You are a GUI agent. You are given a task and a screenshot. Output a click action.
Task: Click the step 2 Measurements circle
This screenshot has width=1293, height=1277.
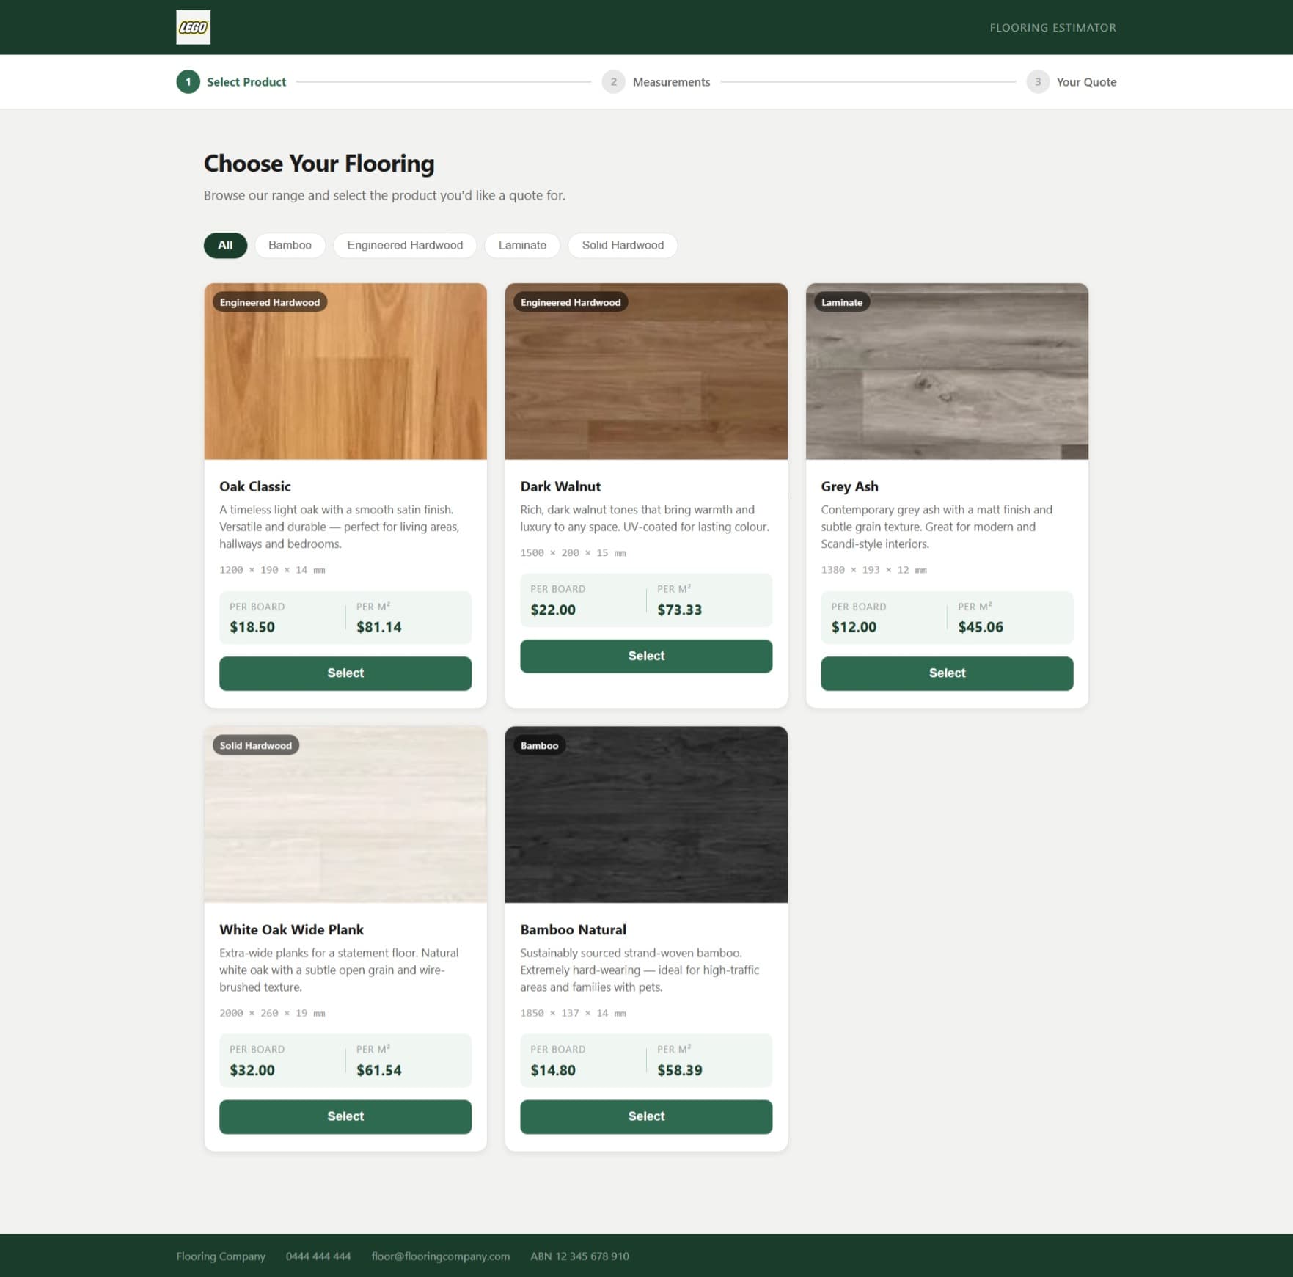(613, 81)
